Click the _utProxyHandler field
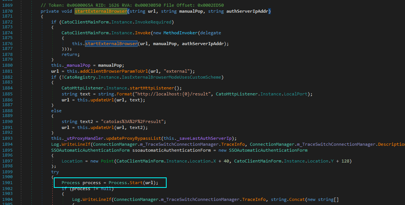This screenshot has width=405, height=205. coord(84,138)
